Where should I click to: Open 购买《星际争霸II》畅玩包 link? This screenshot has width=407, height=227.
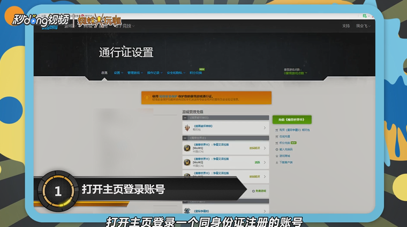(x=295, y=130)
